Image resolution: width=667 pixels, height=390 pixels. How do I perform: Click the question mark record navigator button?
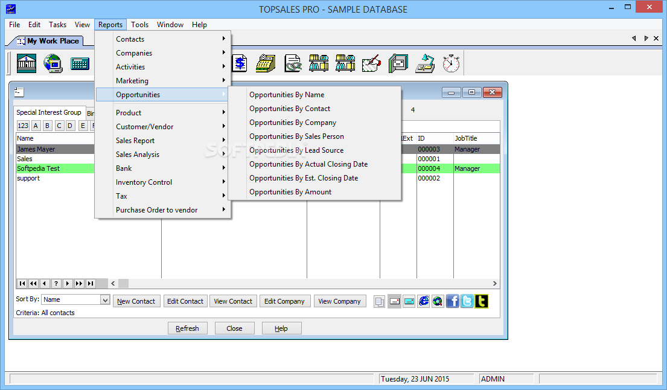click(56, 283)
